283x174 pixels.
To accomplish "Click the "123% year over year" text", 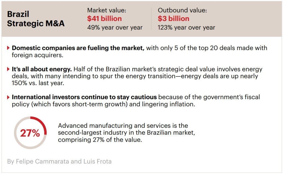I will click(186, 28).
